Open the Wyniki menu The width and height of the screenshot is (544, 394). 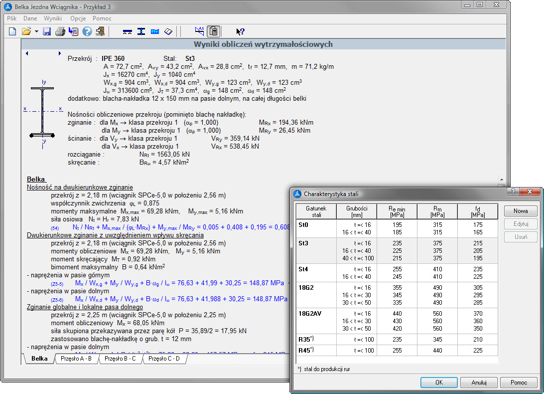(x=53, y=18)
